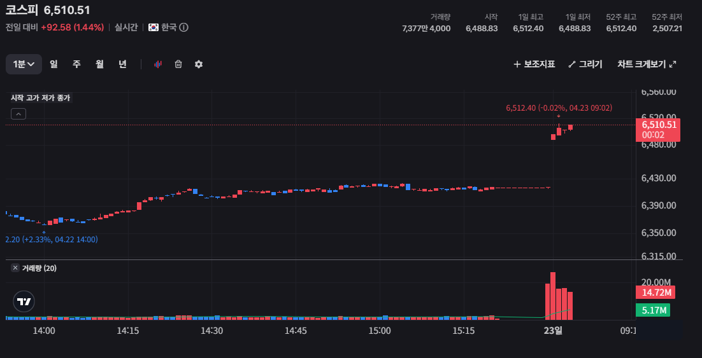The width and height of the screenshot is (702, 358).
Task: Click the 14.72M volume label
Action: 654,293
